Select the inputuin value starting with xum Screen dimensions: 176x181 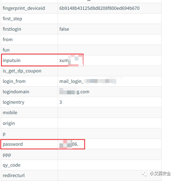[x=71, y=60]
